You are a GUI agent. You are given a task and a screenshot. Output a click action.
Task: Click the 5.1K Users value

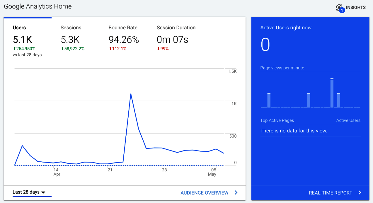pyautogui.click(x=22, y=40)
